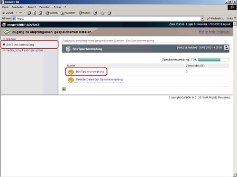Viewport: 237px width, 177px height.
Task: Click the browser Home icon in toolbar
Action: [x=40, y=13]
